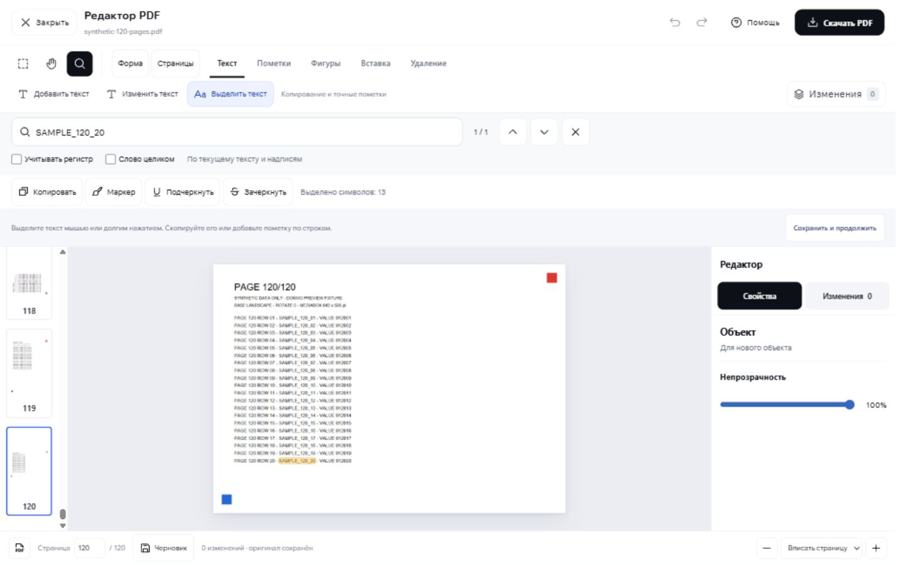The width and height of the screenshot is (905, 565).
Task: Copy selection with Копировать
Action: pos(47,192)
